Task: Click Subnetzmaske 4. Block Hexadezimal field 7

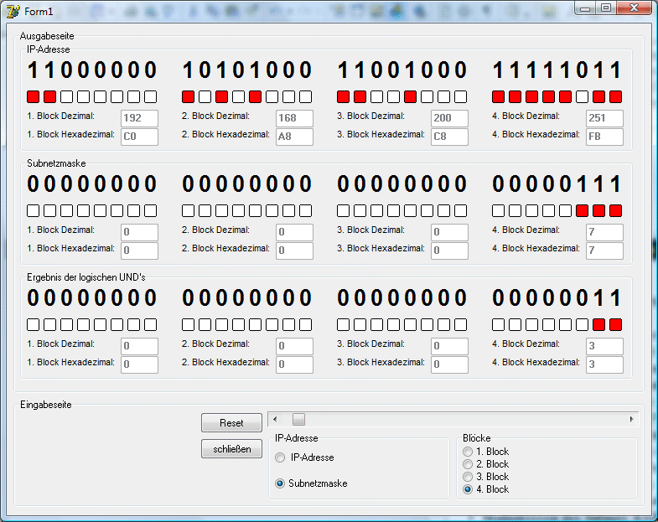Action: 604,251
